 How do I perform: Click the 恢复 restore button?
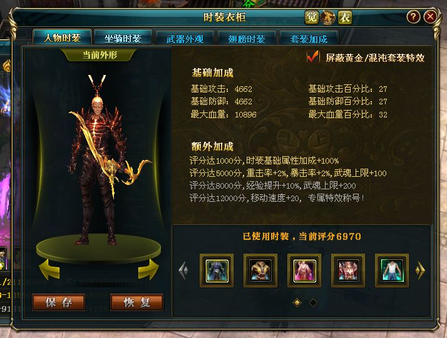137,302
